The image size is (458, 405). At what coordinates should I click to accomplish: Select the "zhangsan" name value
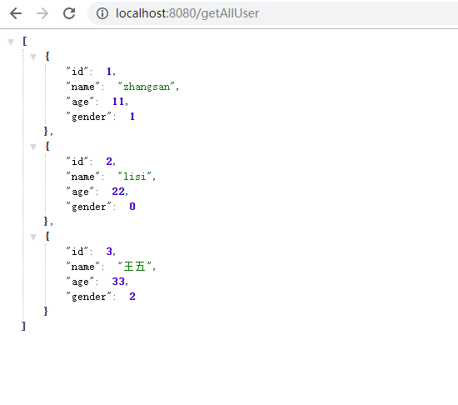tap(146, 87)
